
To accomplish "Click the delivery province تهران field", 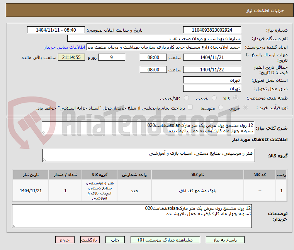I will tap(212, 80).
